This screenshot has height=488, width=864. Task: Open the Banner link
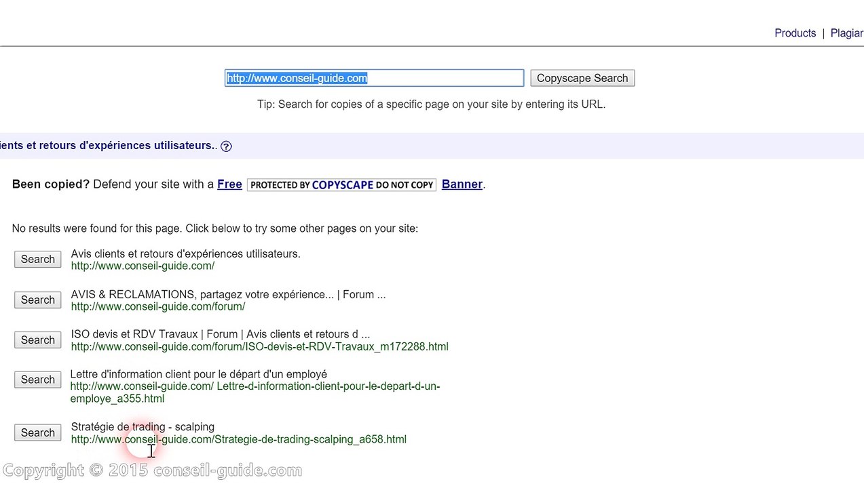(462, 184)
